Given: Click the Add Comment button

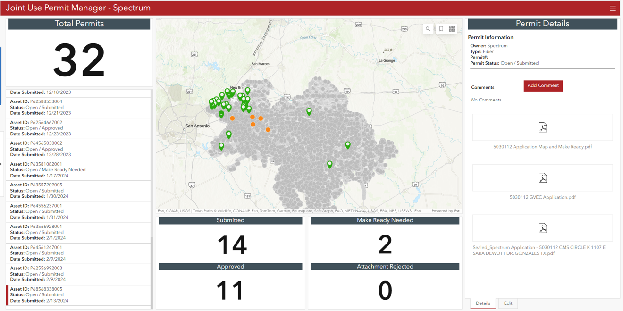Looking at the screenshot, I should coord(543,85).
